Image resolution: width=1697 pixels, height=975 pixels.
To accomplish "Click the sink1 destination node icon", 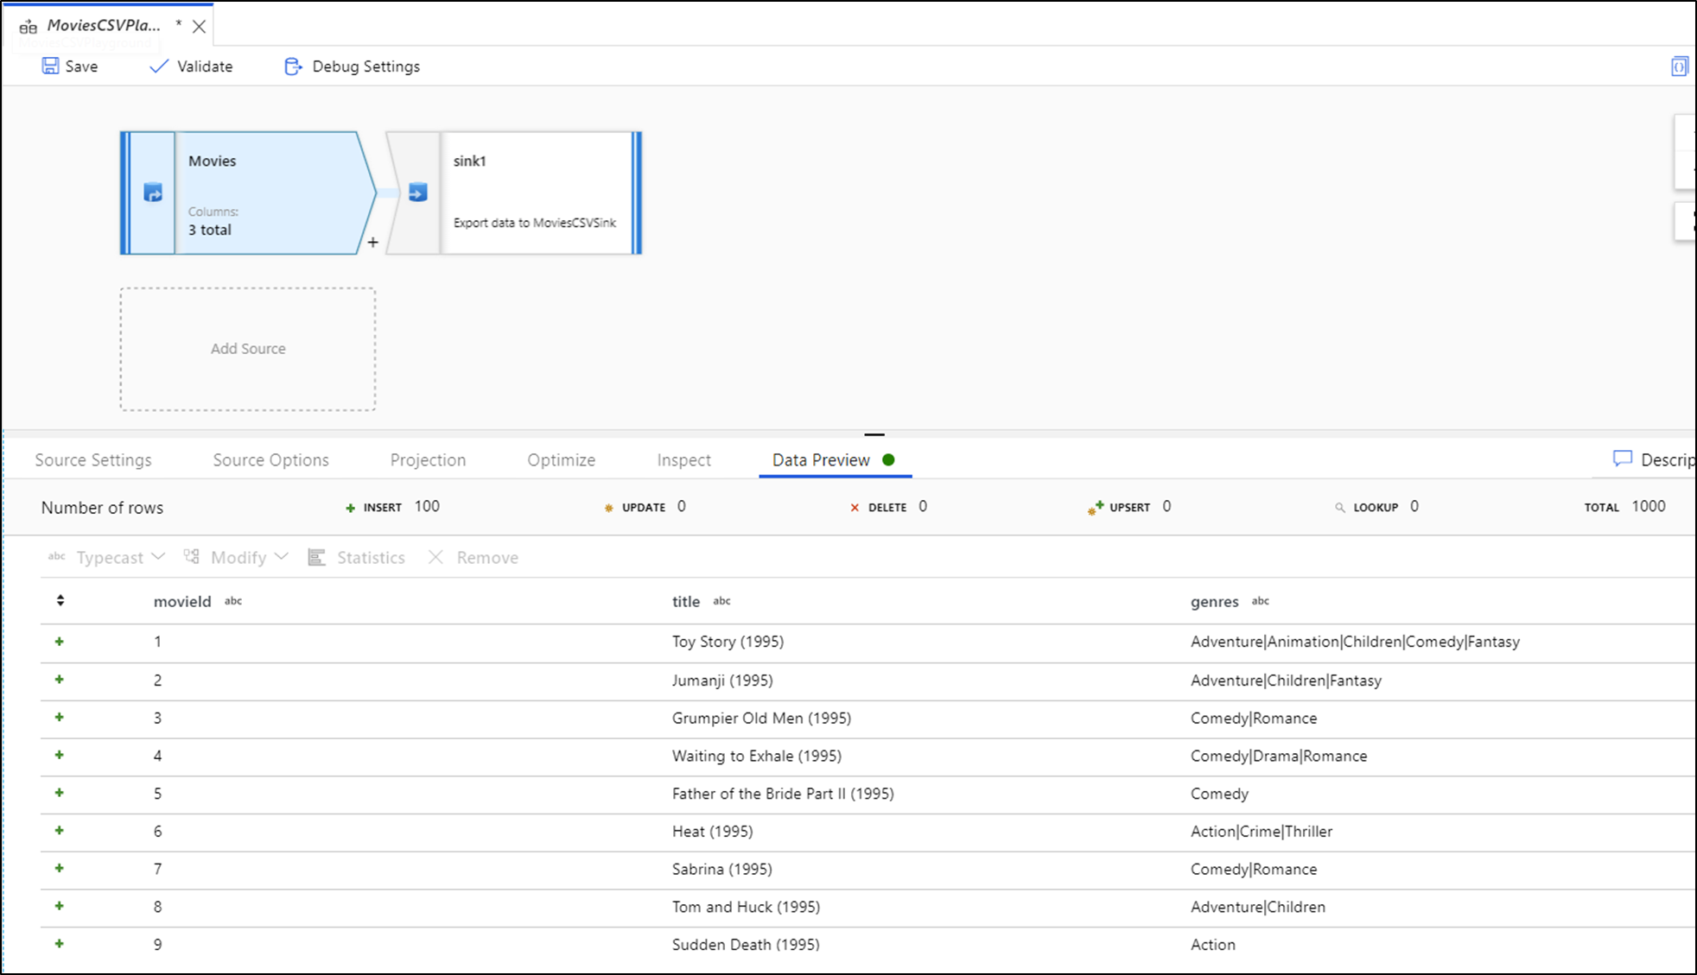I will coord(416,191).
